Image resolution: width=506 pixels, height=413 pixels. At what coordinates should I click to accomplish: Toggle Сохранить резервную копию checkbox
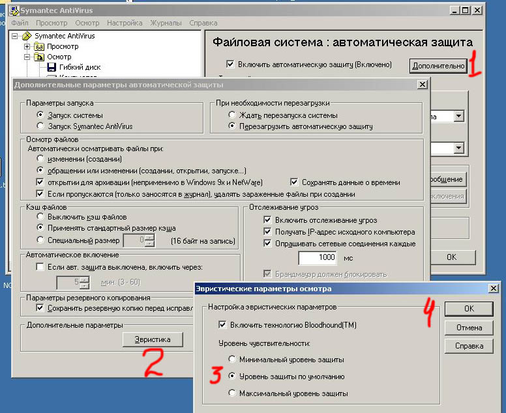pos(40,308)
